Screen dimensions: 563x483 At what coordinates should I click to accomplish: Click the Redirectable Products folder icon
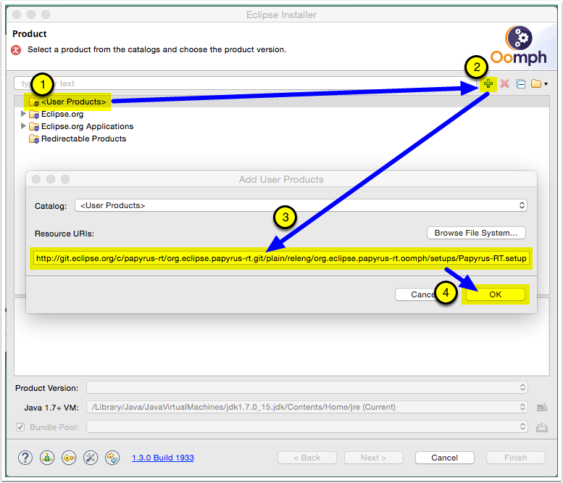pyautogui.click(x=34, y=139)
